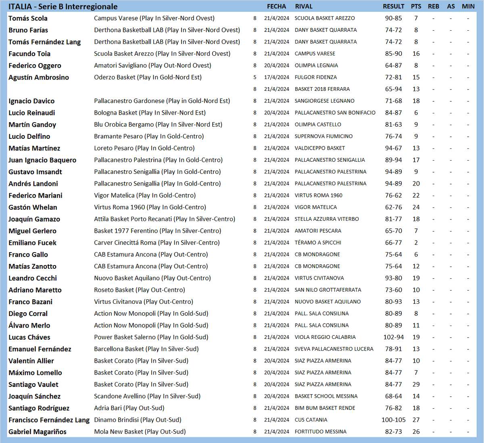Click player name Máximo Lomello
This screenshot has width=484, height=443.
pyautogui.click(x=35, y=373)
